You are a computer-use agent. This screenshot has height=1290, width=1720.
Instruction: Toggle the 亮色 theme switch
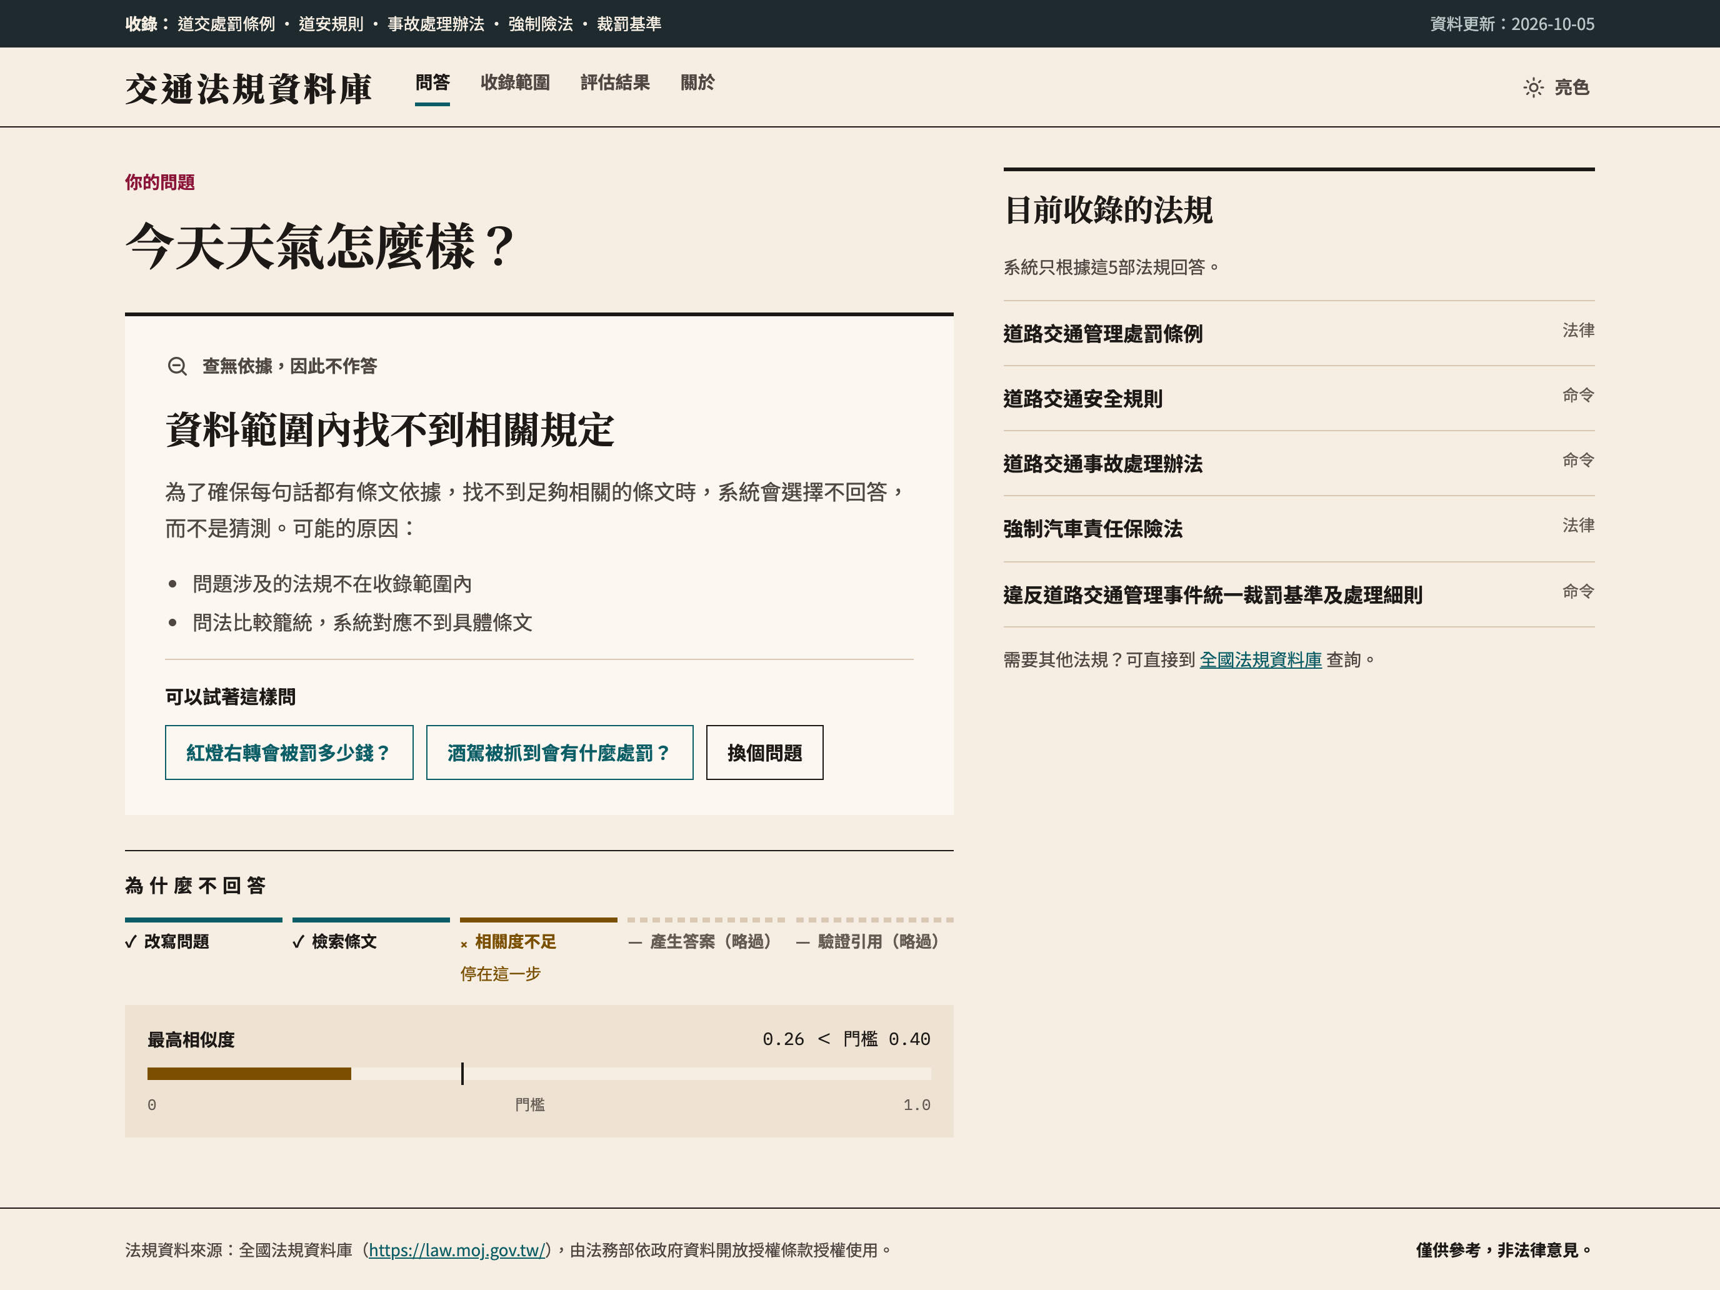[1556, 87]
